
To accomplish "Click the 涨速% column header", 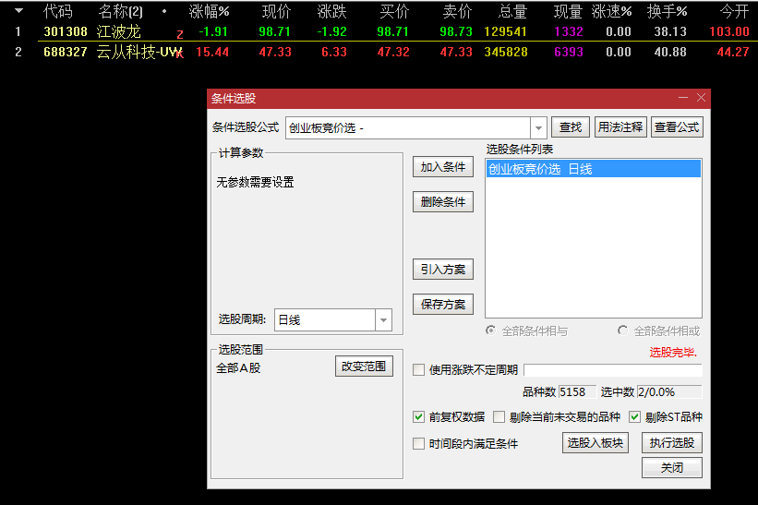I will pyautogui.click(x=611, y=11).
